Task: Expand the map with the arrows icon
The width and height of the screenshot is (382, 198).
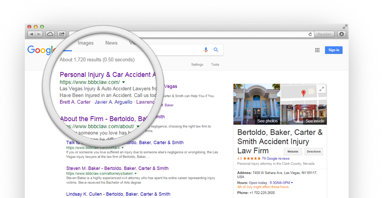Action: coord(321,89)
